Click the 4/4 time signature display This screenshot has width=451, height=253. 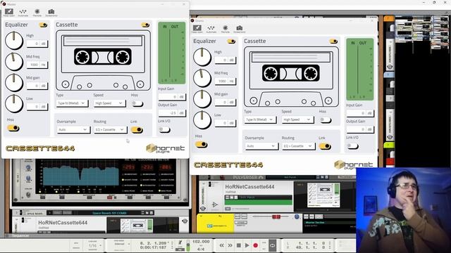tap(201, 249)
